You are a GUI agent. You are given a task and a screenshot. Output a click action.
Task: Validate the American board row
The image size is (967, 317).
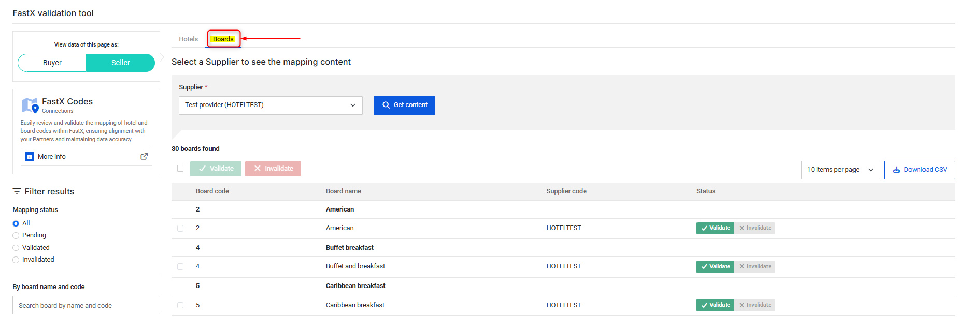click(x=715, y=228)
